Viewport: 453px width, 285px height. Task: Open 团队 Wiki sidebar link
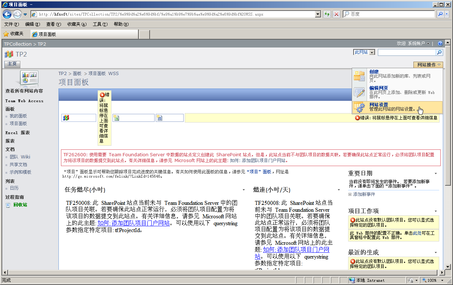(x=20, y=157)
